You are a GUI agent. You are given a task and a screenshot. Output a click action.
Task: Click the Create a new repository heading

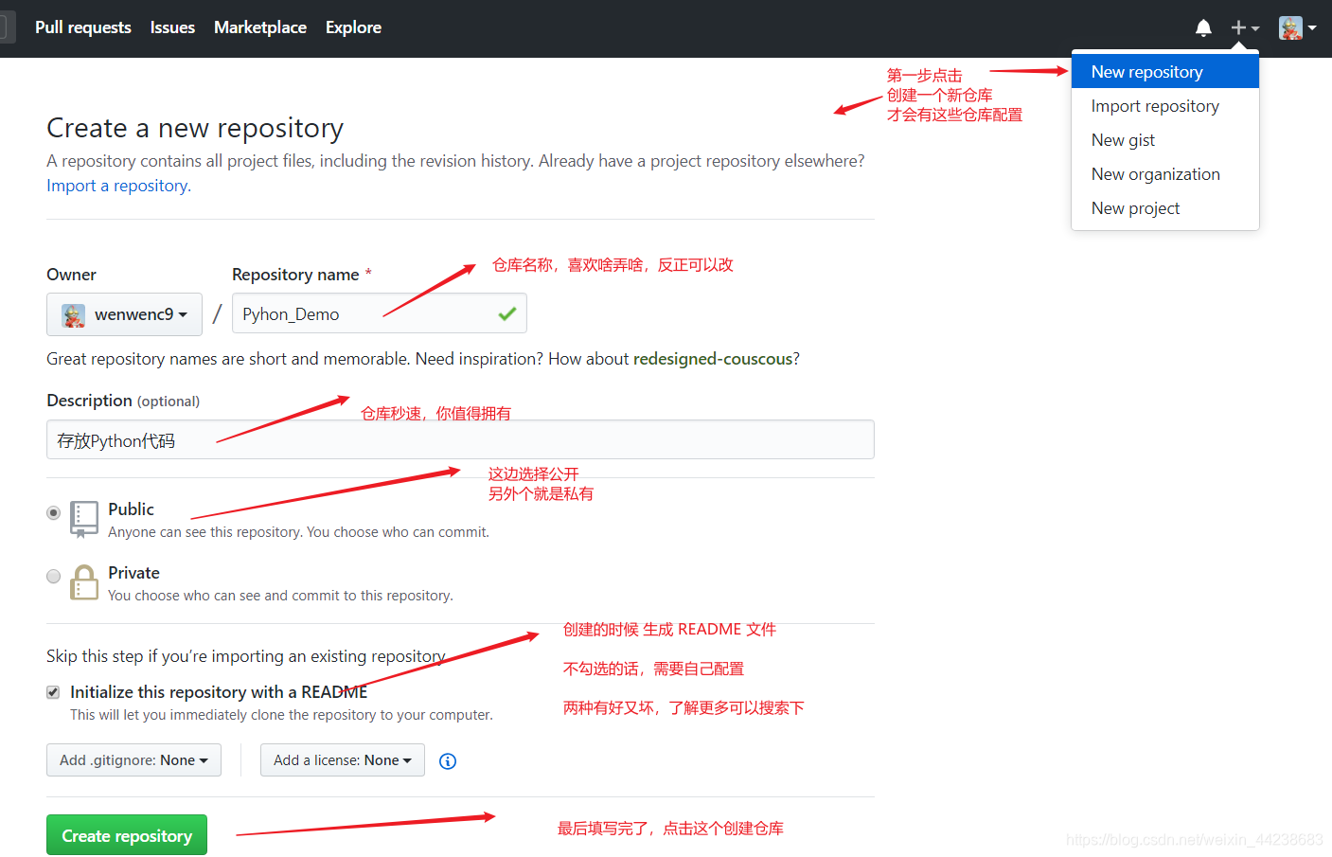(195, 128)
